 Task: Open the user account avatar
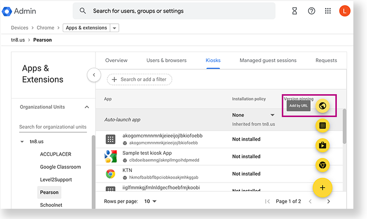point(345,11)
